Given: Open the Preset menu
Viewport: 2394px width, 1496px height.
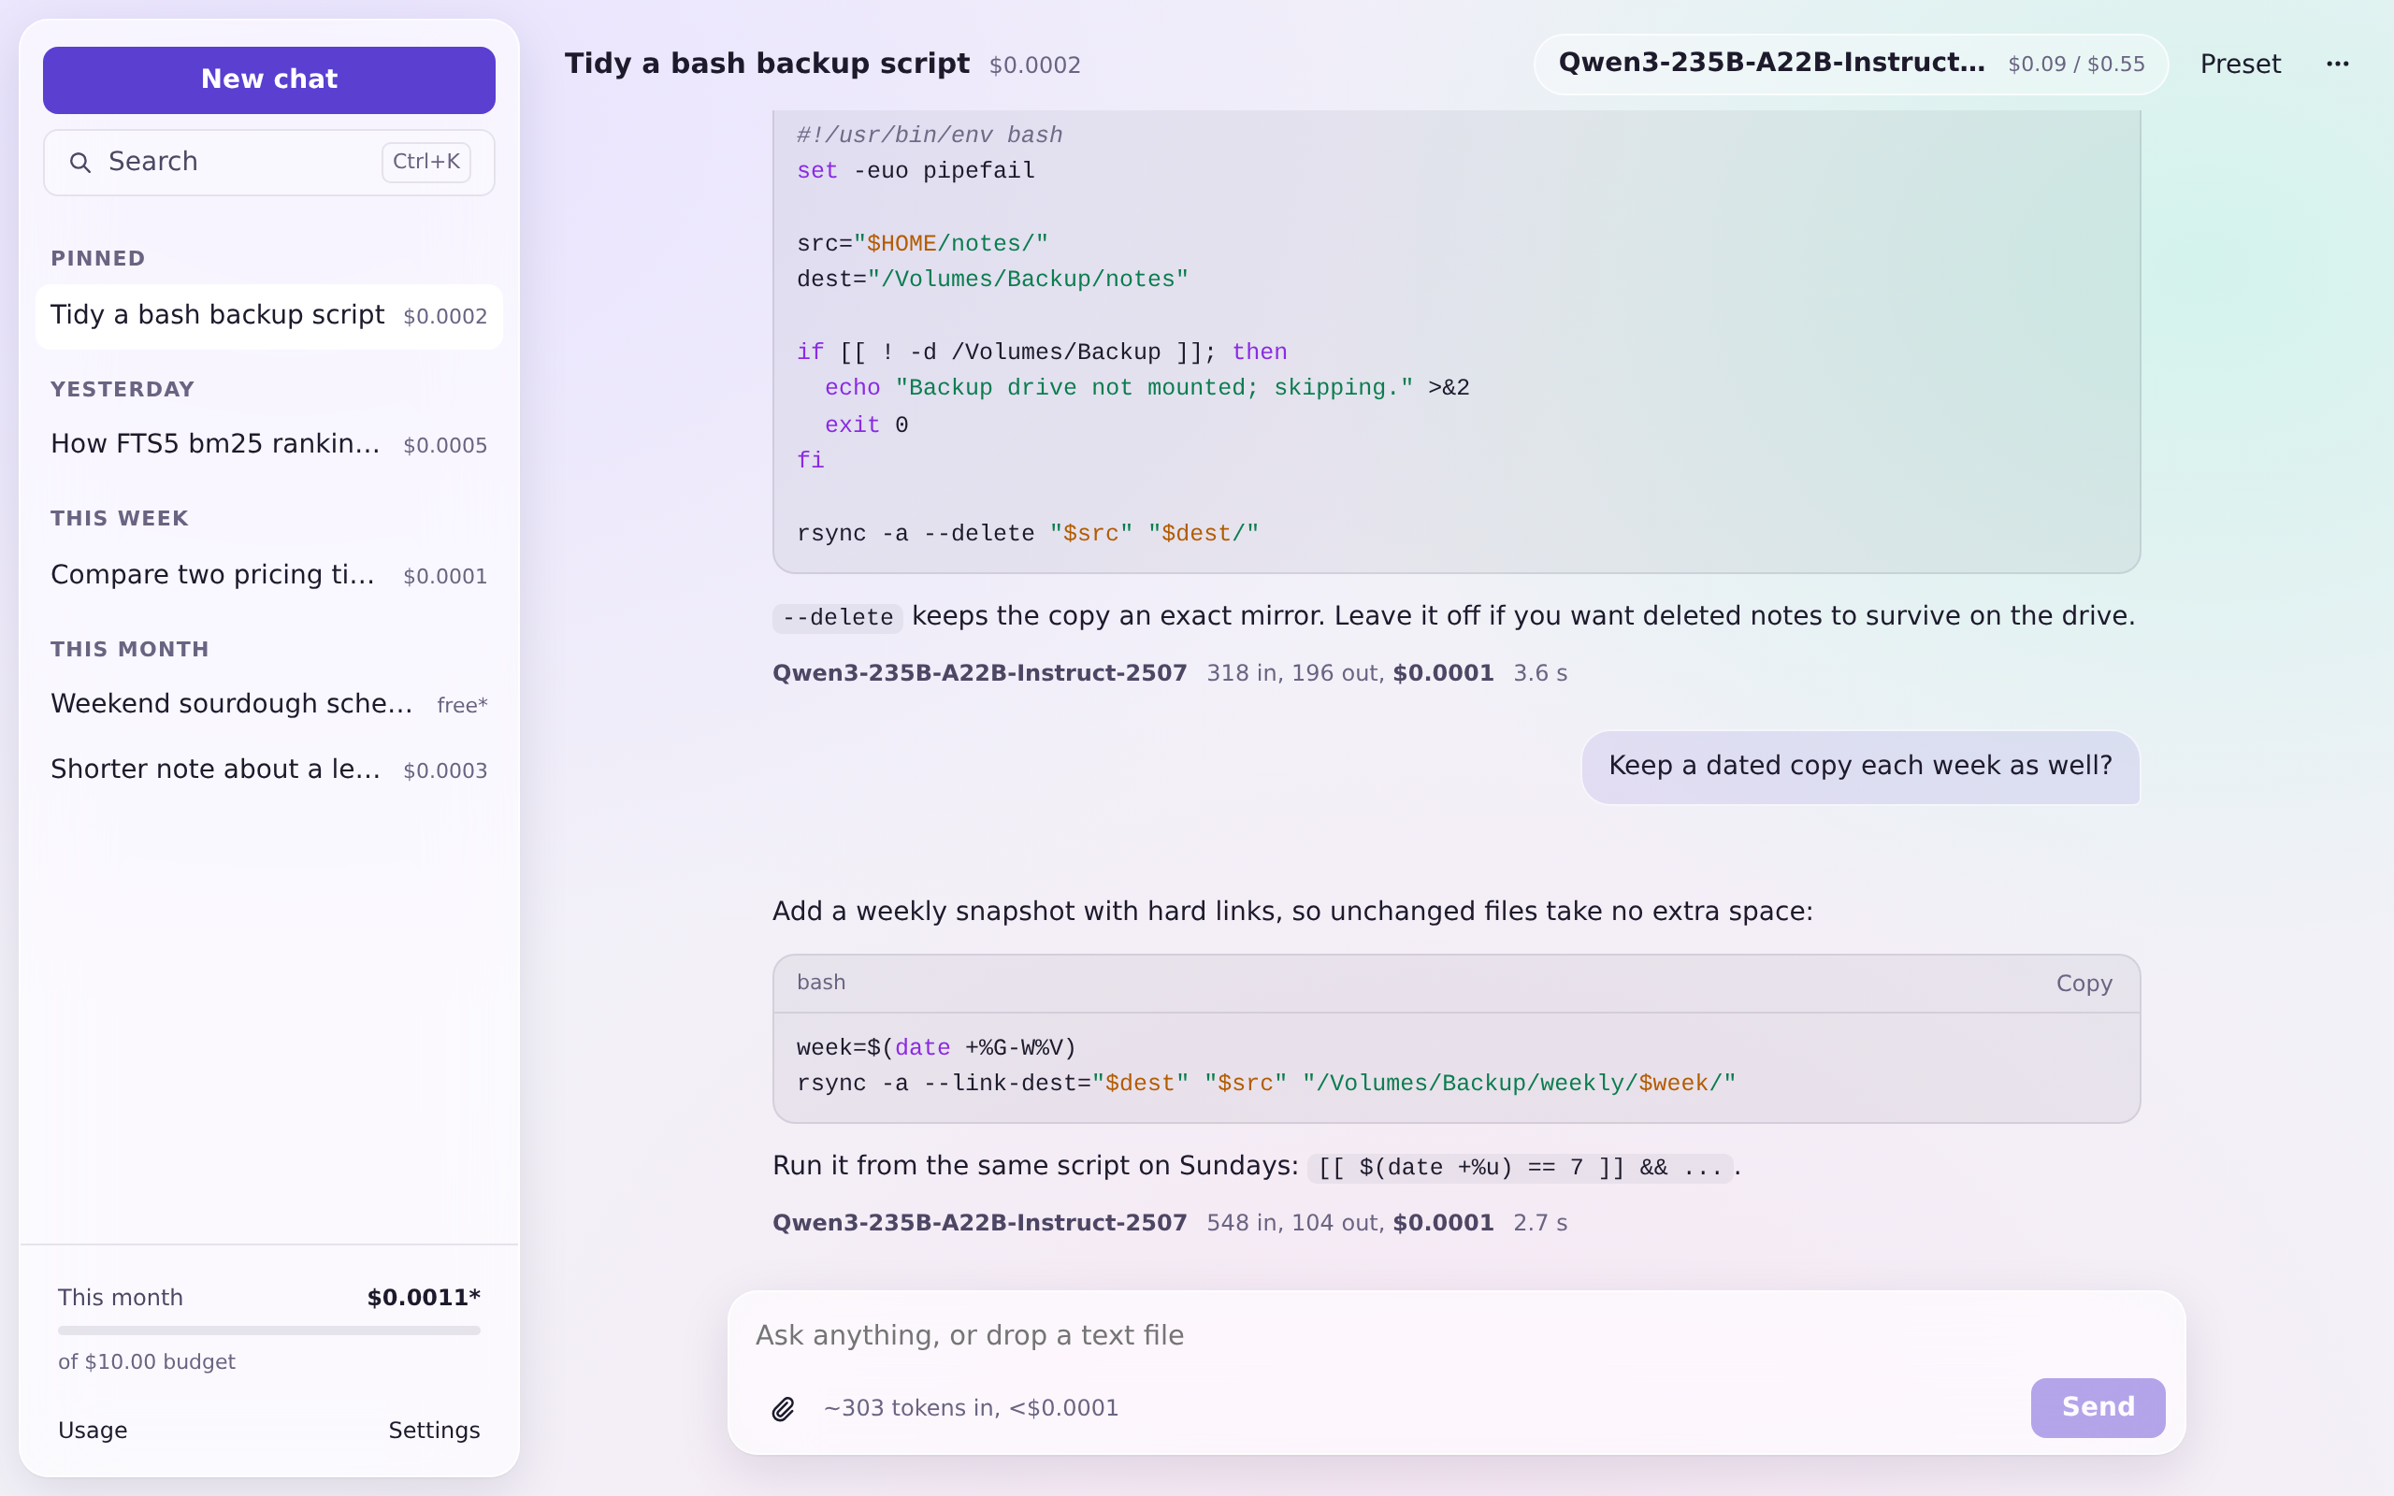Looking at the screenshot, I should [x=2240, y=65].
